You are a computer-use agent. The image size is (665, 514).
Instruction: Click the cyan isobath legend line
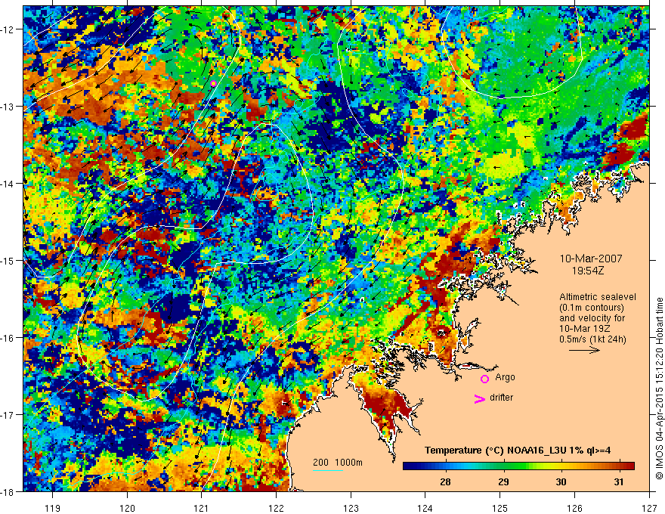[328, 470]
